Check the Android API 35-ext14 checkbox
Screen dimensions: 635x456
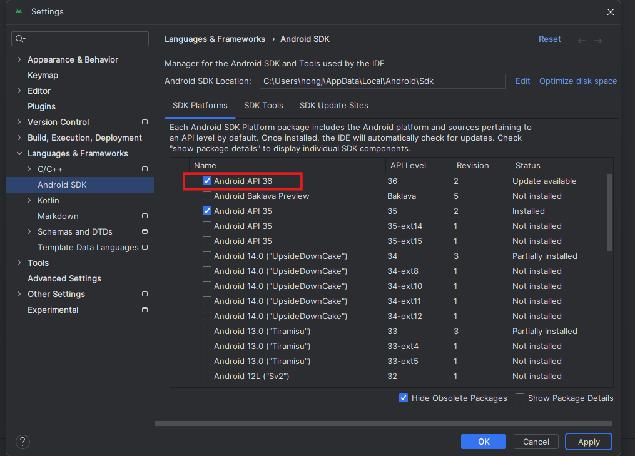207,226
